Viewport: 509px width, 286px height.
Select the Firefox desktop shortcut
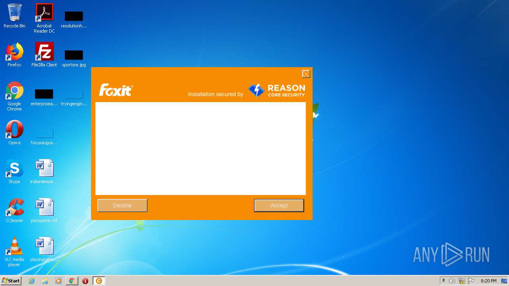[14, 55]
